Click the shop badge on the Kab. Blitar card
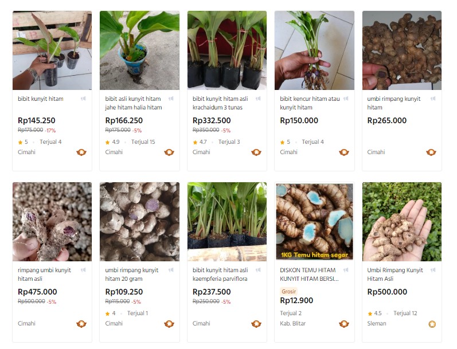 click(x=343, y=324)
